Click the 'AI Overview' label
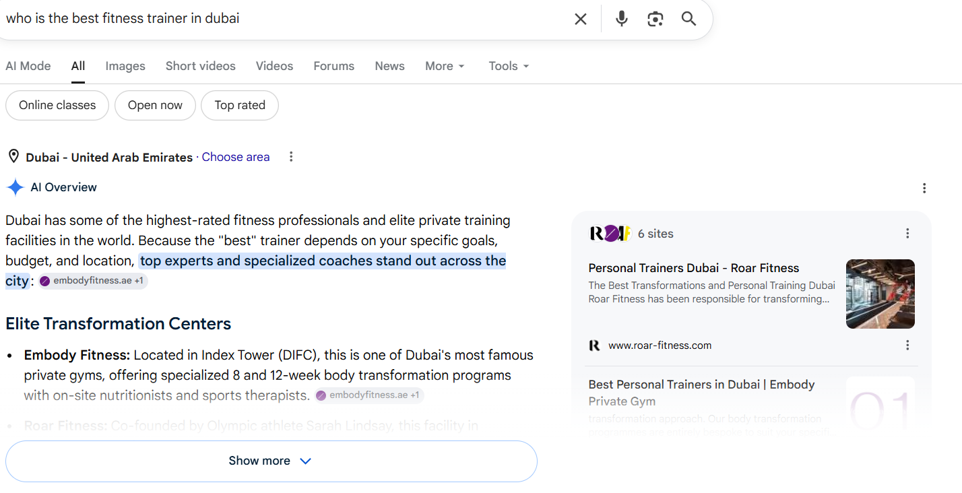The width and height of the screenshot is (962, 493). 64,187
